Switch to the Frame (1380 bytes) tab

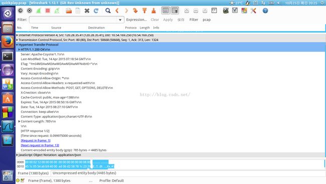pos(33,173)
